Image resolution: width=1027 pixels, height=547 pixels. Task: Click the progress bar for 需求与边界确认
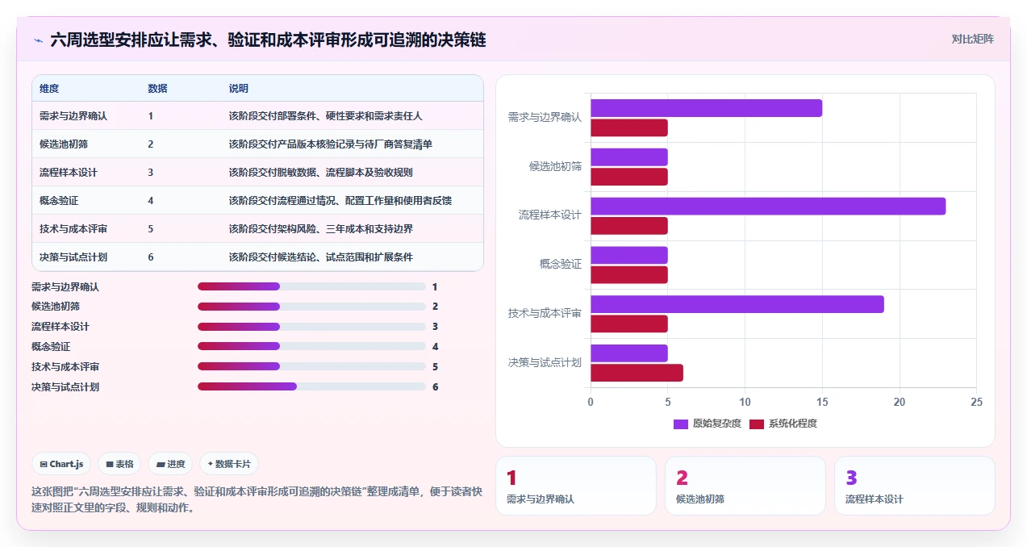coord(311,286)
